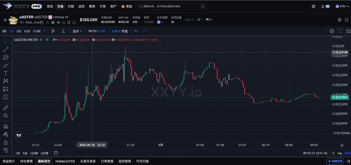The image size is (351, 165).
Task: Open the 监控 menu
Action: (81, 6)
